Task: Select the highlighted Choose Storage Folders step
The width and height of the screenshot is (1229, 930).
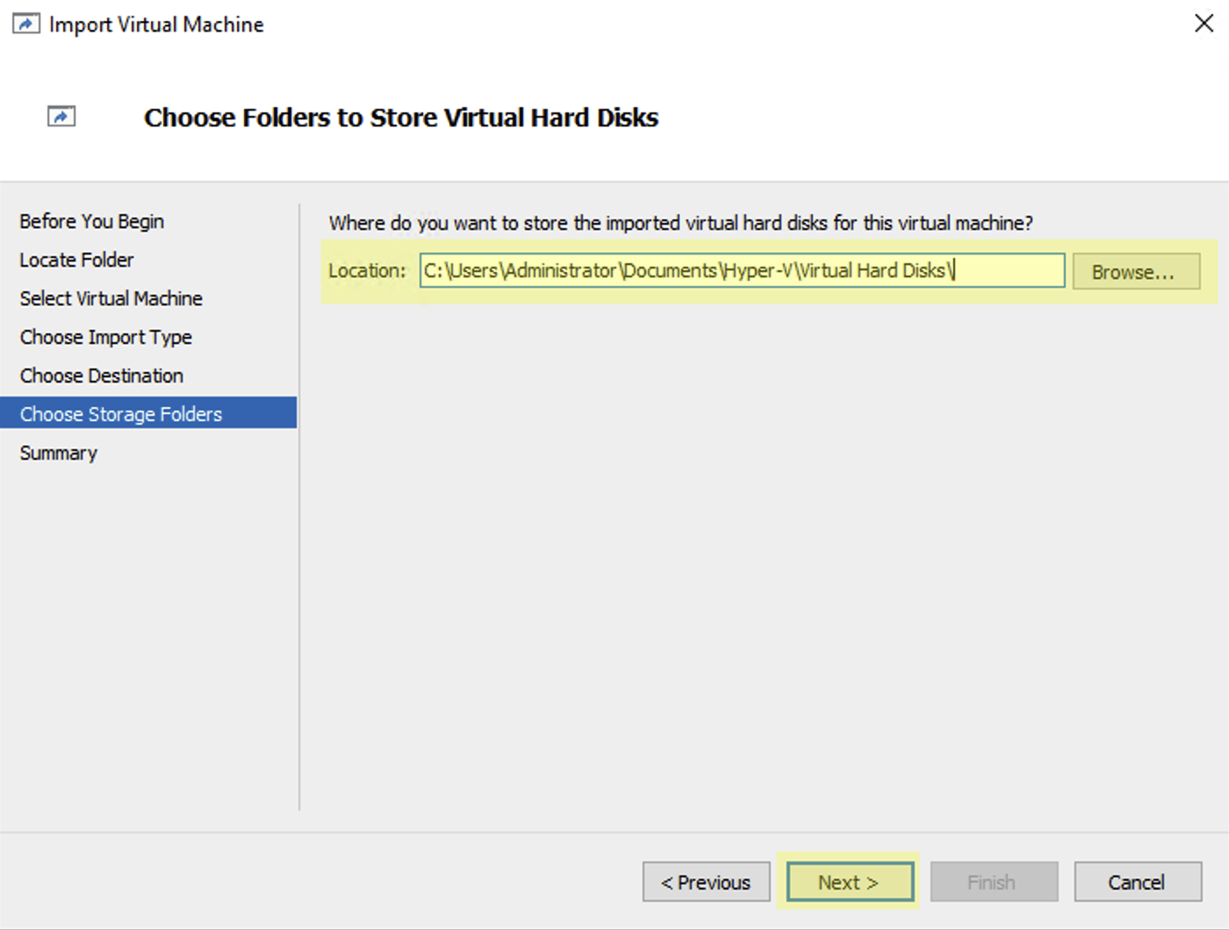Action: coord(121,414)
